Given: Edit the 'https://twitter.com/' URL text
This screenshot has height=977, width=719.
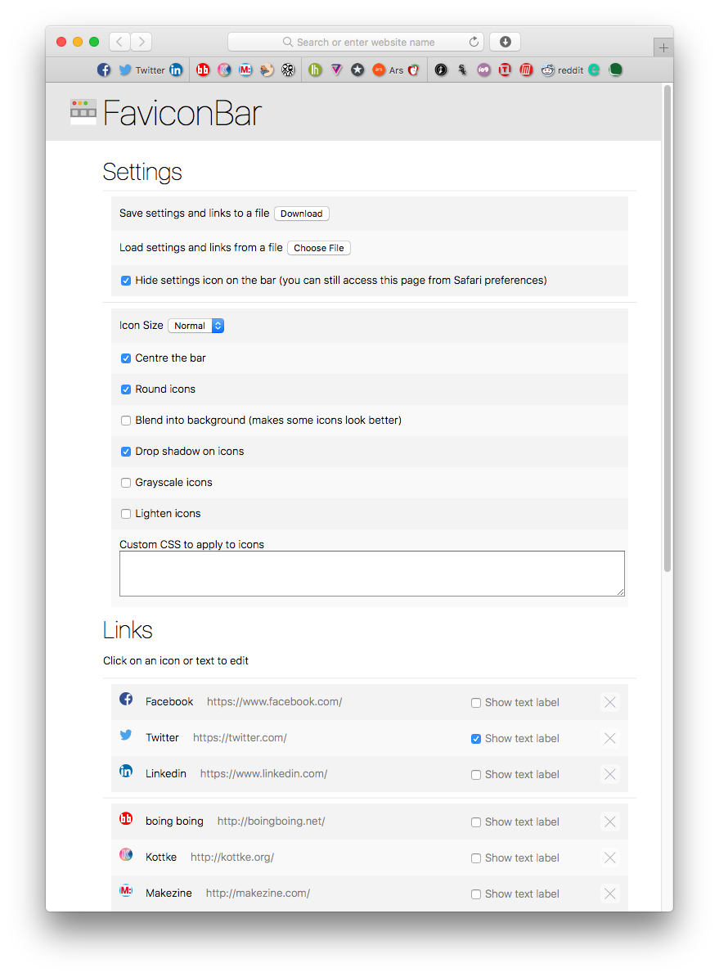Looking at the screenshot, I should pyautogui.click(x=240, y=738).
